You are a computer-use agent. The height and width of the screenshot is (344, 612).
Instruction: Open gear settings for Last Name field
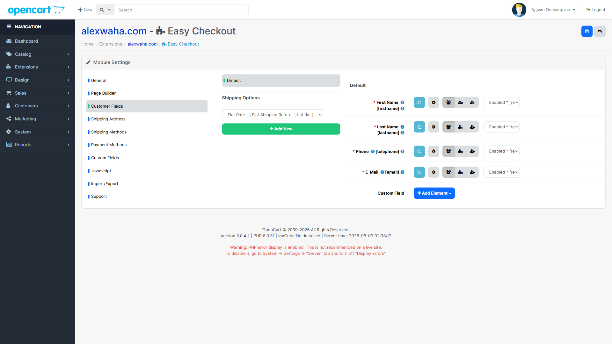[x=433, y=127]
